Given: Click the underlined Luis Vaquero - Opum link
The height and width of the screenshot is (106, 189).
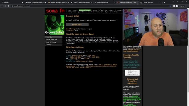Looking at the screenshot, I should 84,61.
